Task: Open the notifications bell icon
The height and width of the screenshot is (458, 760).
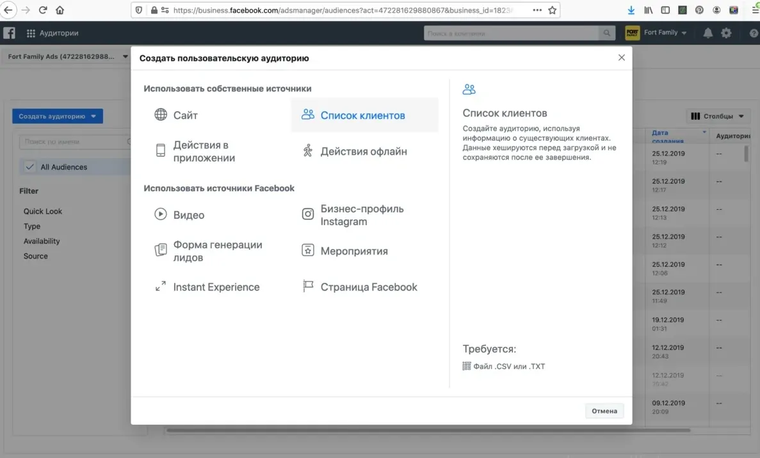Action: pos(707,33)
